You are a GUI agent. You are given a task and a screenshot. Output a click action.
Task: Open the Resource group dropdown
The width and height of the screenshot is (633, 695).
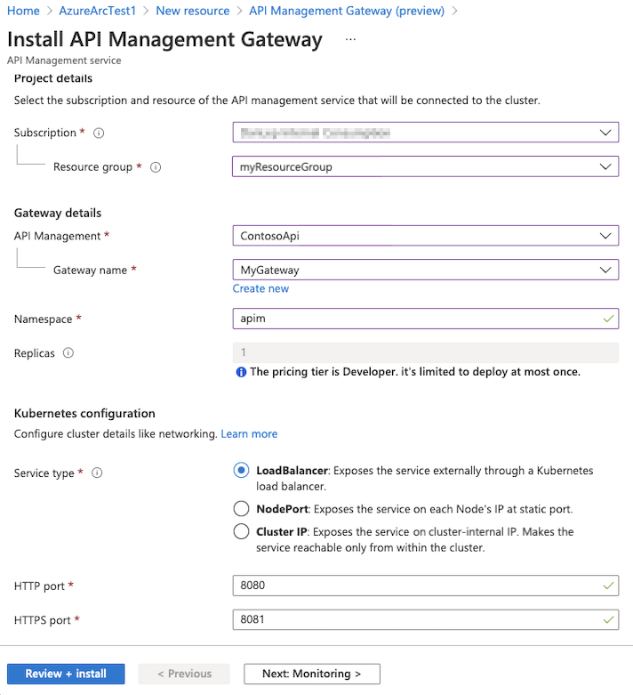(425, 166)
